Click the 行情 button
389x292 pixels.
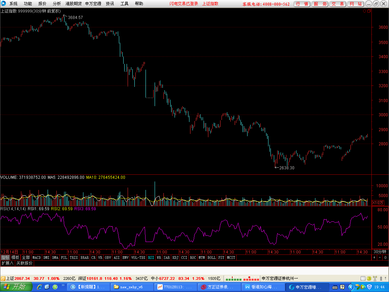(x=302, y=4)
